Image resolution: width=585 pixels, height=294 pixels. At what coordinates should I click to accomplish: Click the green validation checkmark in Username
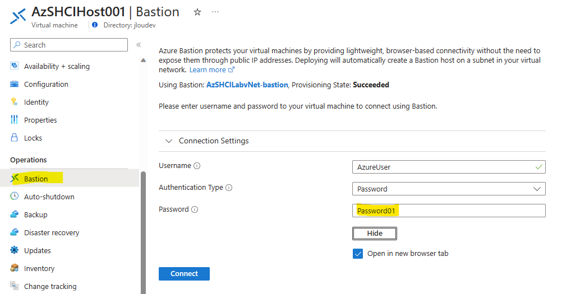[x=539, y=167]
